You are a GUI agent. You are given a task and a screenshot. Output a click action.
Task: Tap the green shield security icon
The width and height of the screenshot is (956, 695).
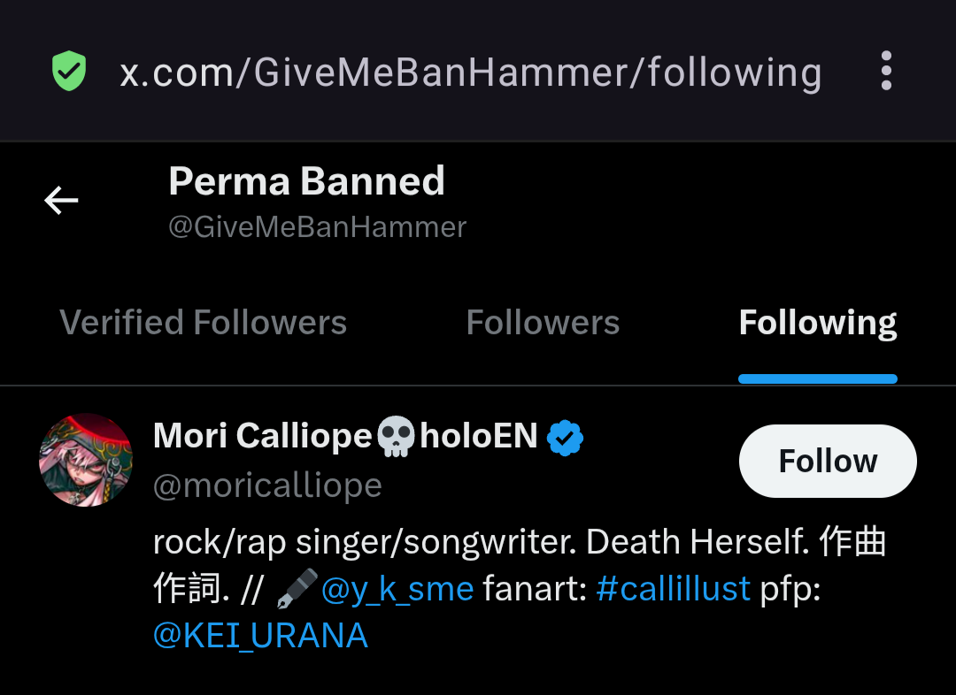coord(69,71)
